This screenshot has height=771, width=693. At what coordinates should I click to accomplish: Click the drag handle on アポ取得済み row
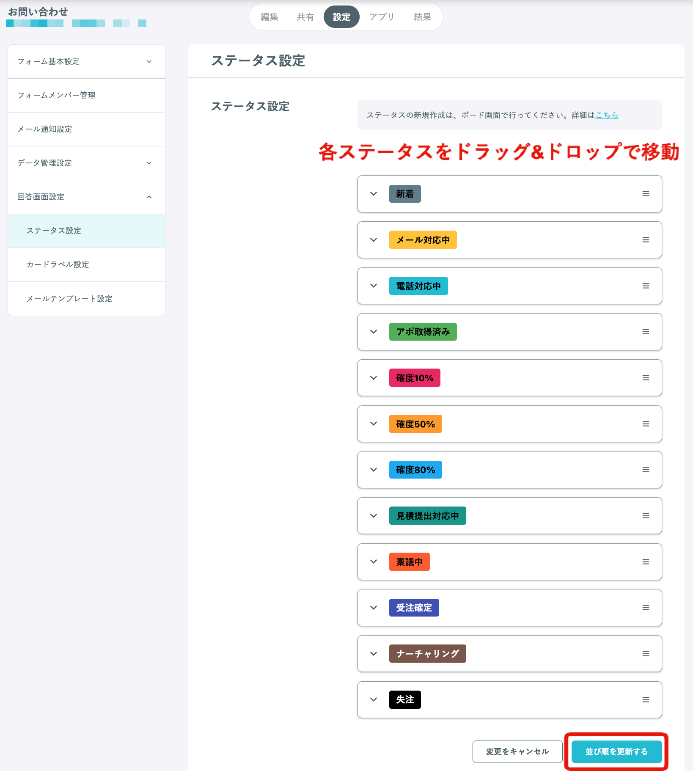[x=646, y=332]
